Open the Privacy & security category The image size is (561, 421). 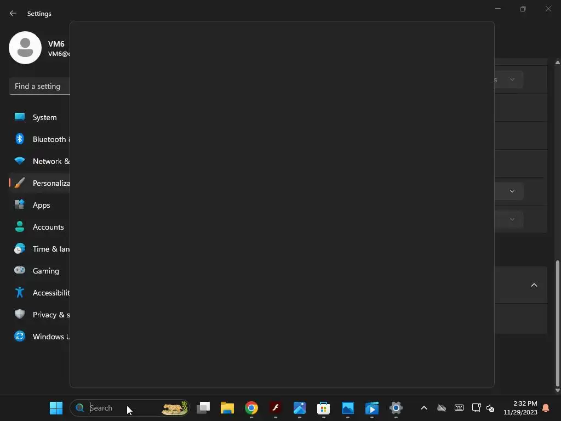39,315
